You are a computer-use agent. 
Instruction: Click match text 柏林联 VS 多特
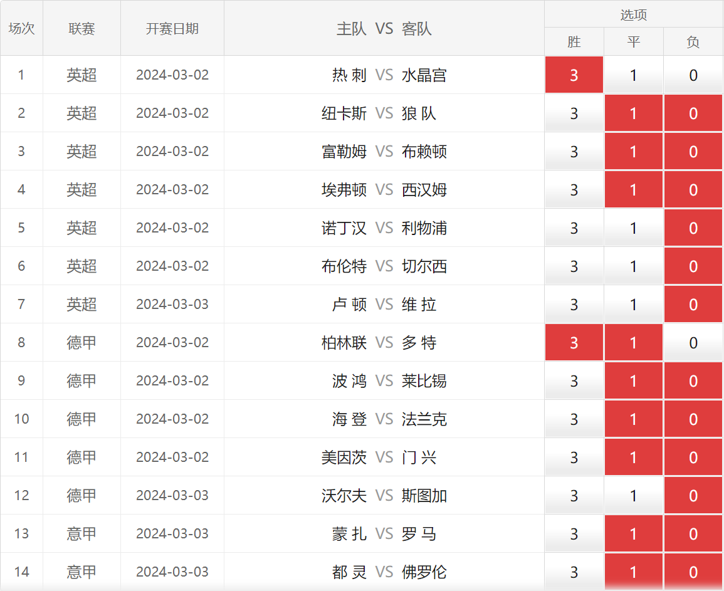[379, 343]
